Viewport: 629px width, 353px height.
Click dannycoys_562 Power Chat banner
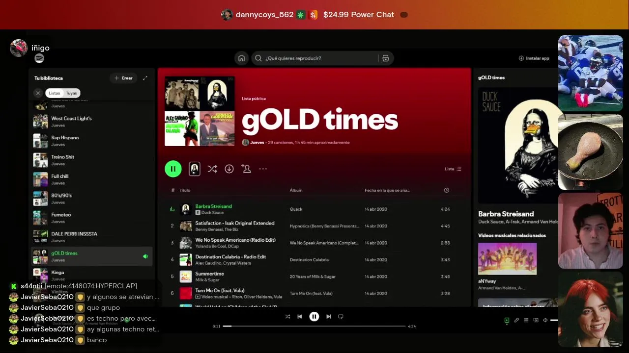point(314,15)
